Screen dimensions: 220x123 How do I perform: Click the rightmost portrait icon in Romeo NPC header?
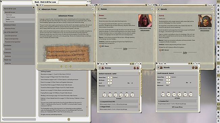138,68
